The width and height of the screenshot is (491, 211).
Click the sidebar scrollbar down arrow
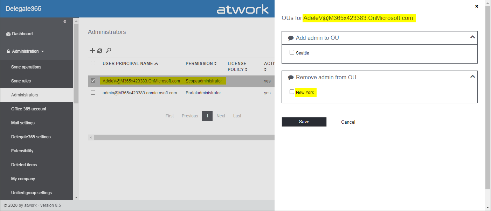pyautogui.click(x=76, y=197)
